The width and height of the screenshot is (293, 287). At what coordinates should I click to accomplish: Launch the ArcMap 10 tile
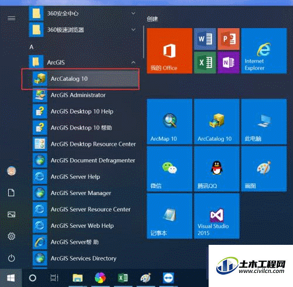[x=169, y=122]
